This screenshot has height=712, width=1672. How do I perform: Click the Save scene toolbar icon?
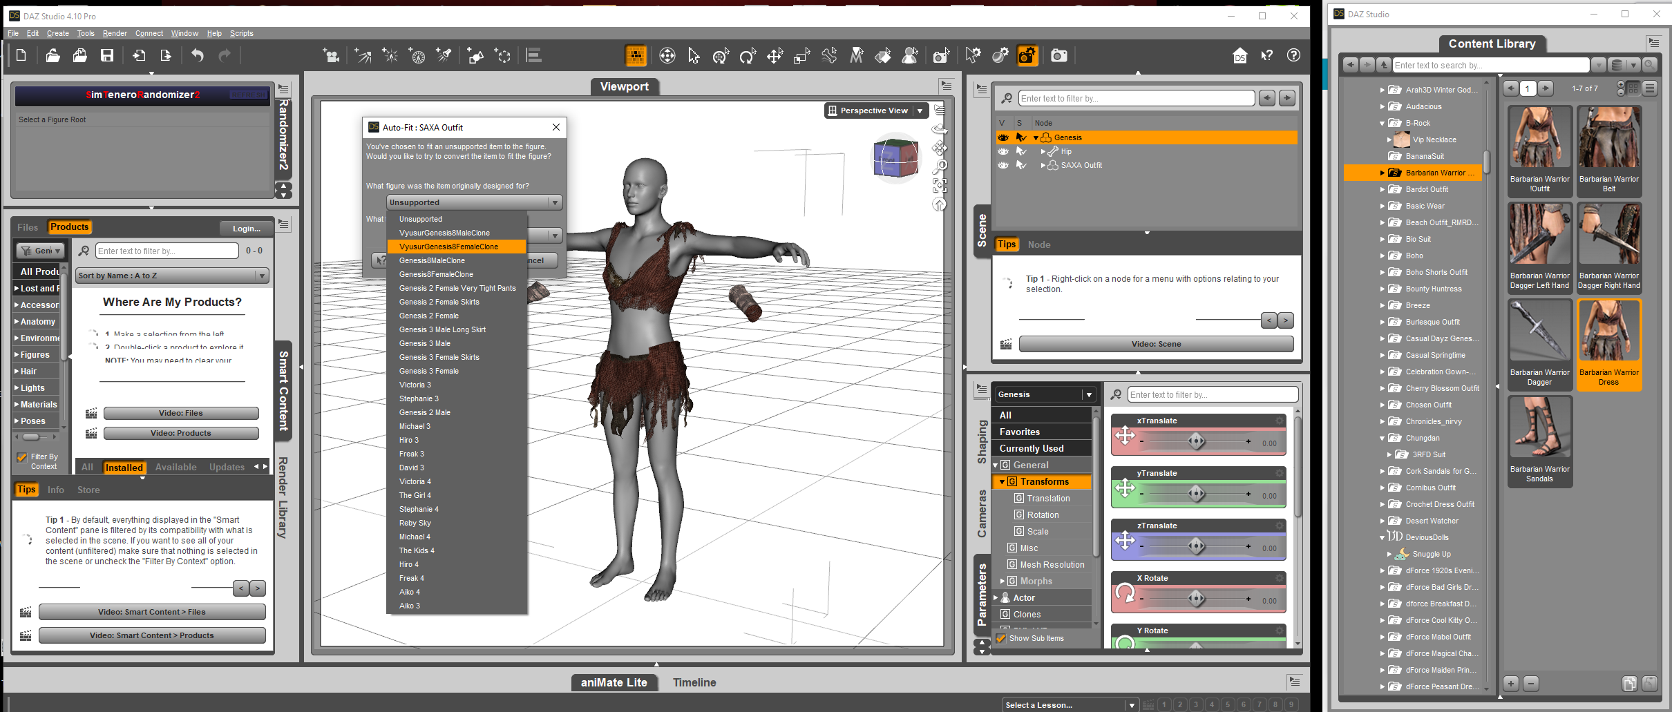(107, 56)
